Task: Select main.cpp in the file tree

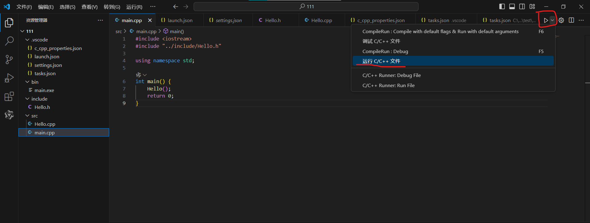Action: (x=64, y=133)
